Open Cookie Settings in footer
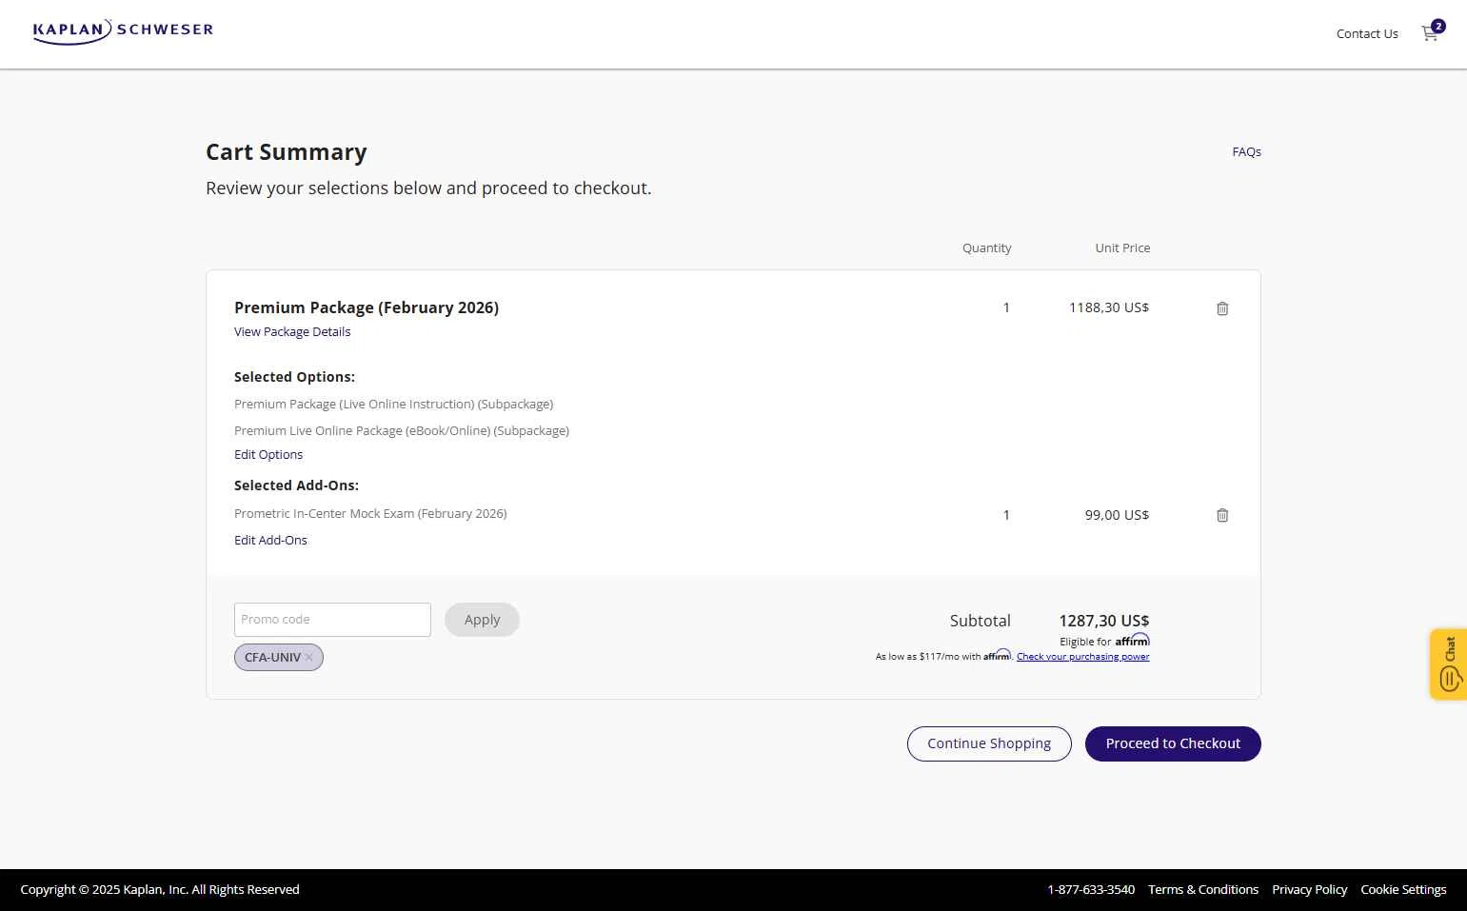This screenshot has height=911, width=1467. click(1403, 889)
